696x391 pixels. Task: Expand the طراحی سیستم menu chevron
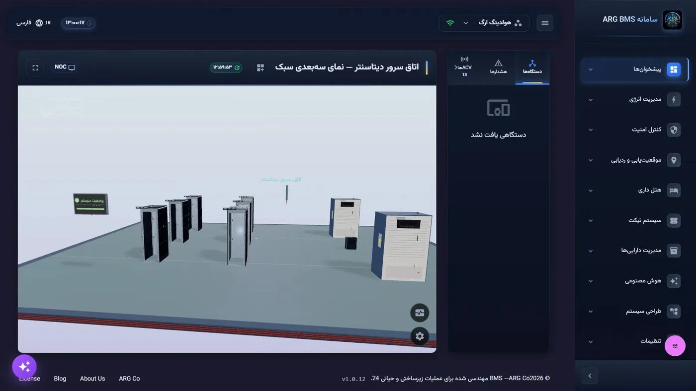click(591, 311)
